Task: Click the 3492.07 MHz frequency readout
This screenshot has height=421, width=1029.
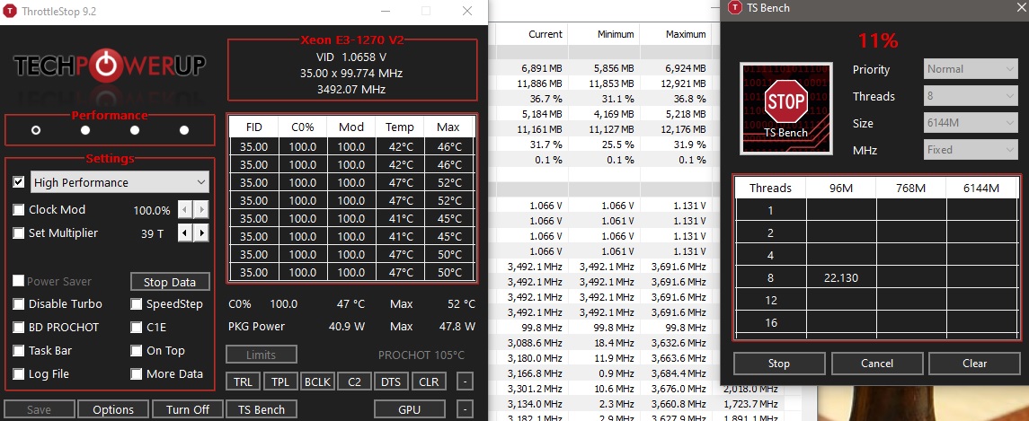Action: pos(351,89)
